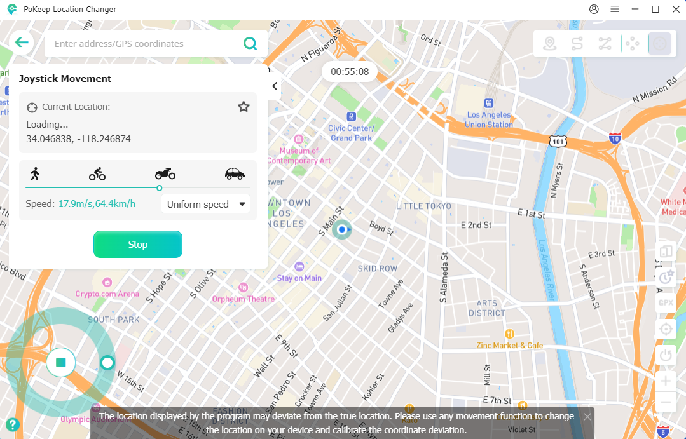Click the reset location power icon
Image resolution: width=686 pixels, height=439 pixels.
666,355
